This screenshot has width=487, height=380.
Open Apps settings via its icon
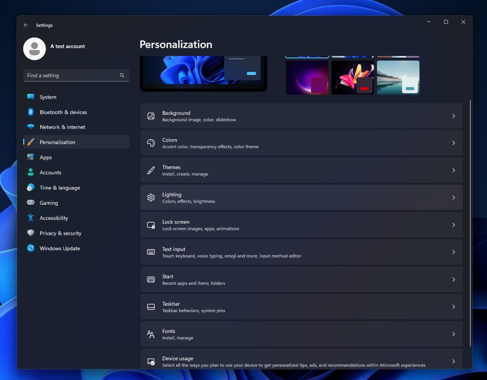pos(31,157)
